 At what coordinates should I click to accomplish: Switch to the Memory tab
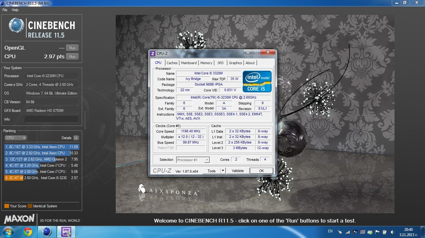tap(206, 63)
